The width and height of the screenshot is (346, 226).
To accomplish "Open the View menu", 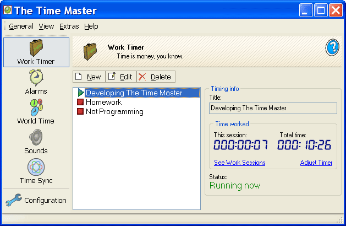I will 46,26.
